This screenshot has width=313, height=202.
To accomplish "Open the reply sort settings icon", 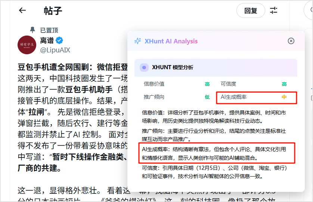I will pyautogui.click(x=273, y=10).
